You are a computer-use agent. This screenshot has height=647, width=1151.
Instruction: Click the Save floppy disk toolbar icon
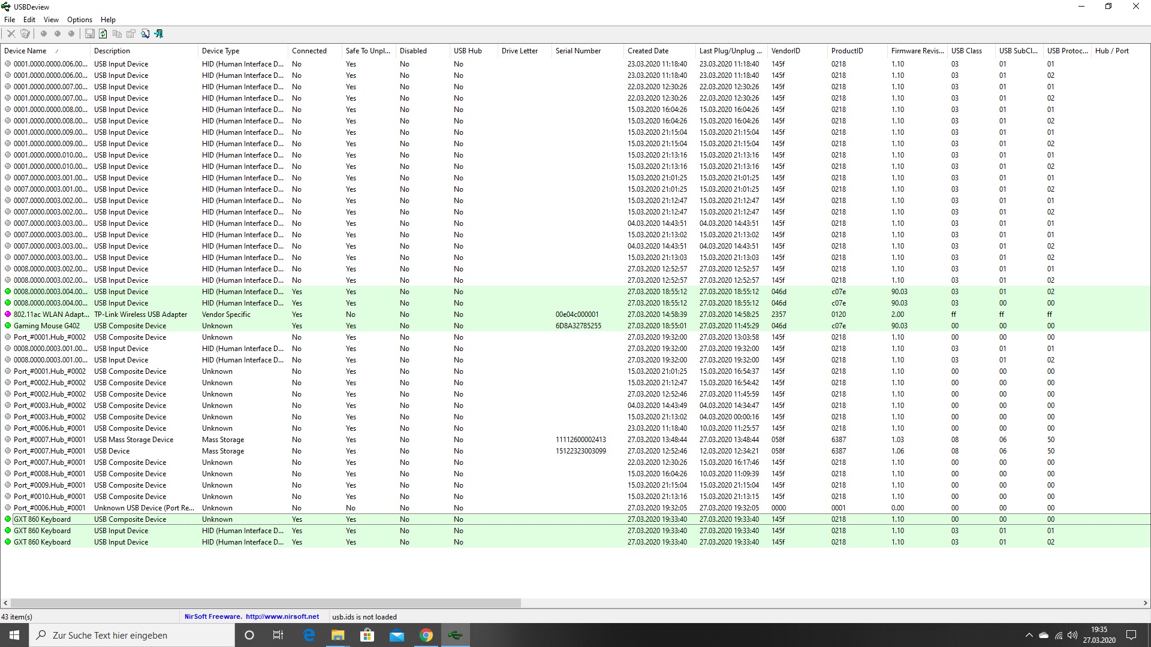click(x=89, y=34)
